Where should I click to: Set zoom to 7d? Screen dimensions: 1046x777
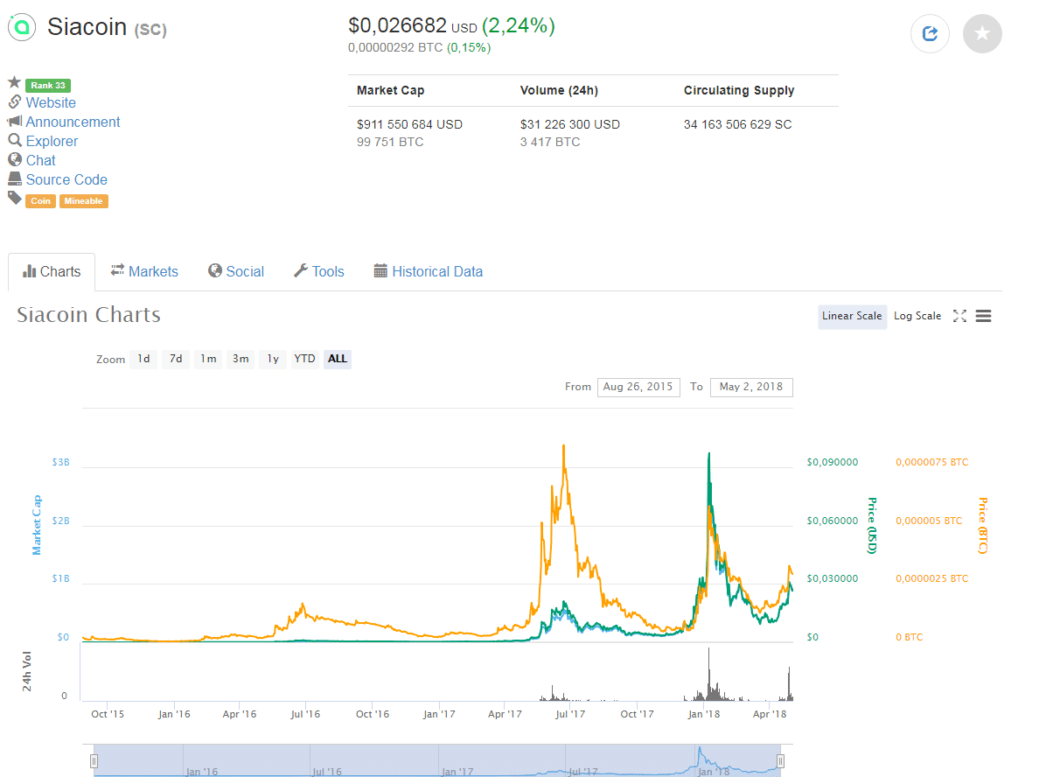[176, 359]
